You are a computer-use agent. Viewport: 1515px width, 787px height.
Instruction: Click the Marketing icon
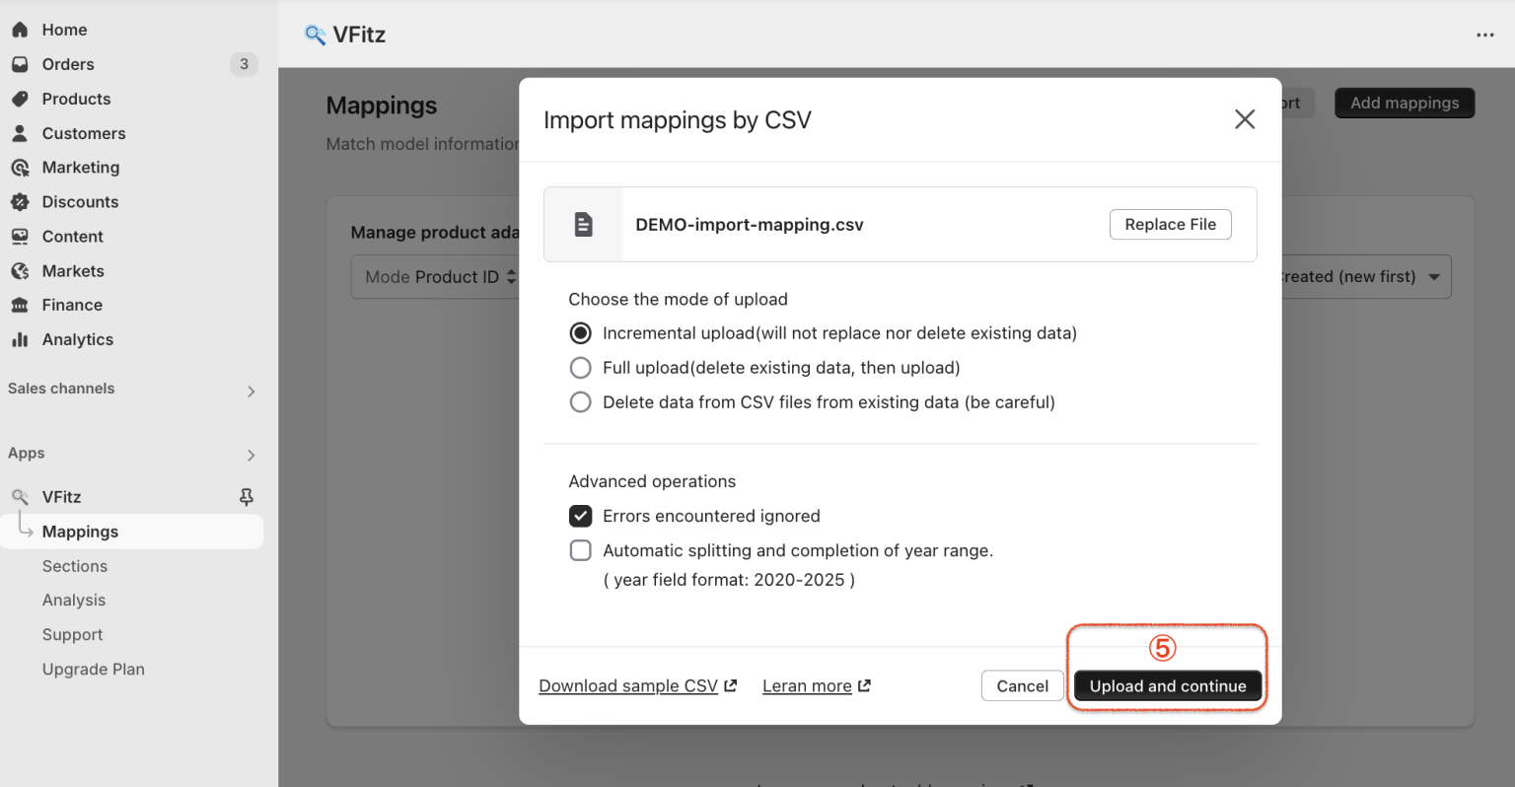click(x=20, y=167)
